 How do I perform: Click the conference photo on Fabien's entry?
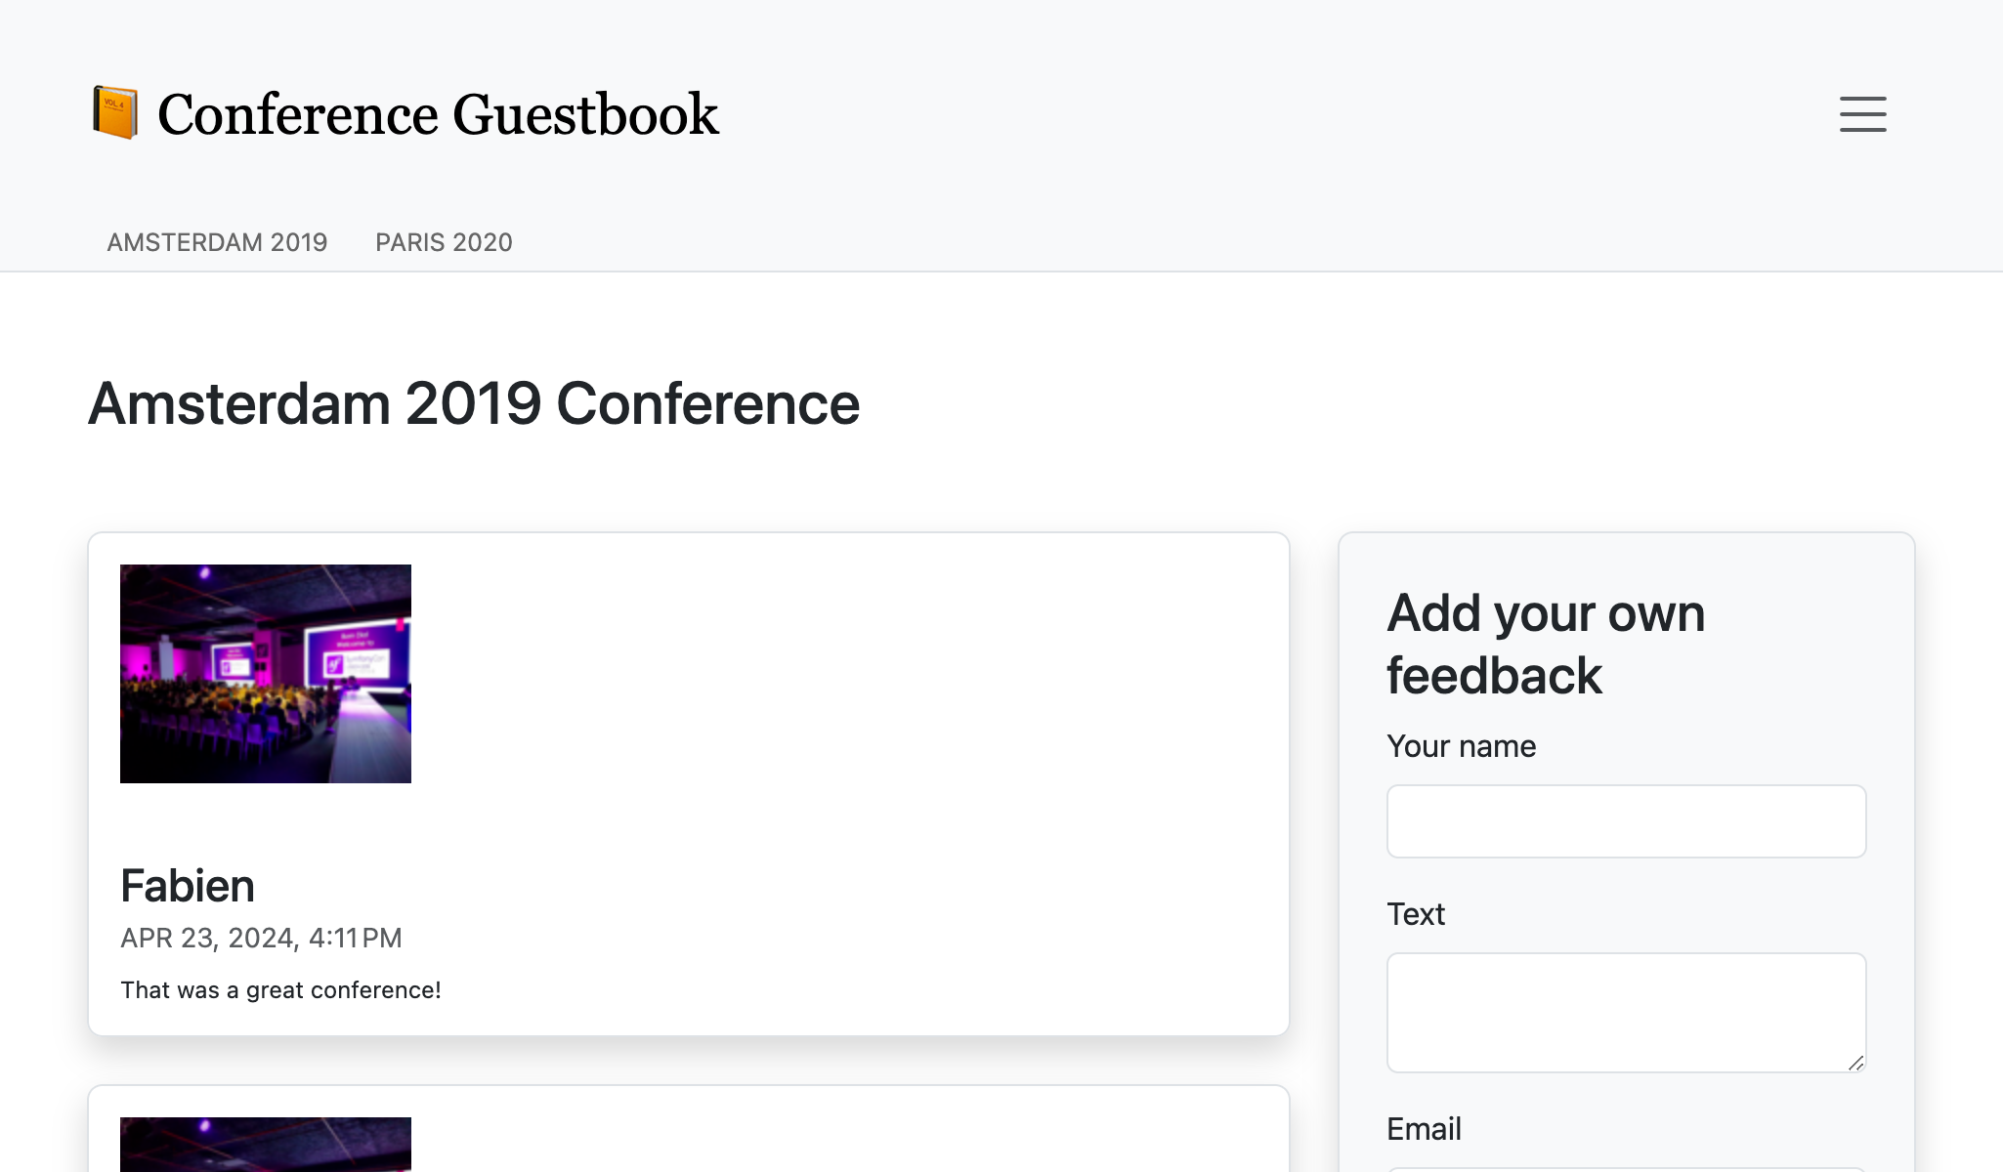266,673
